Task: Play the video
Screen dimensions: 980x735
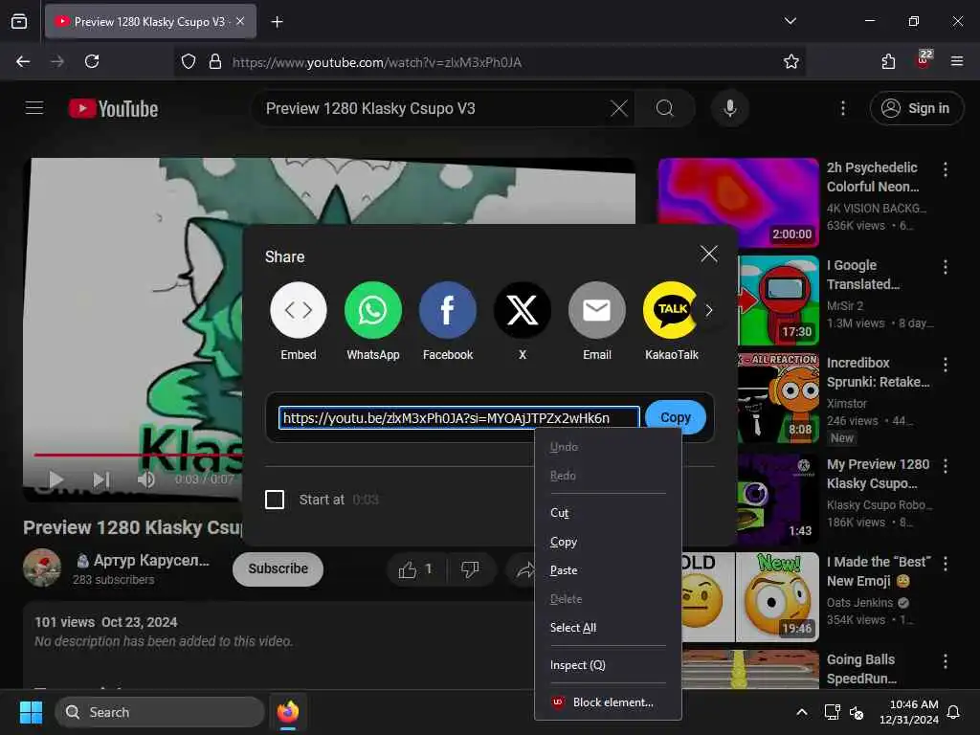Action: 56,479
